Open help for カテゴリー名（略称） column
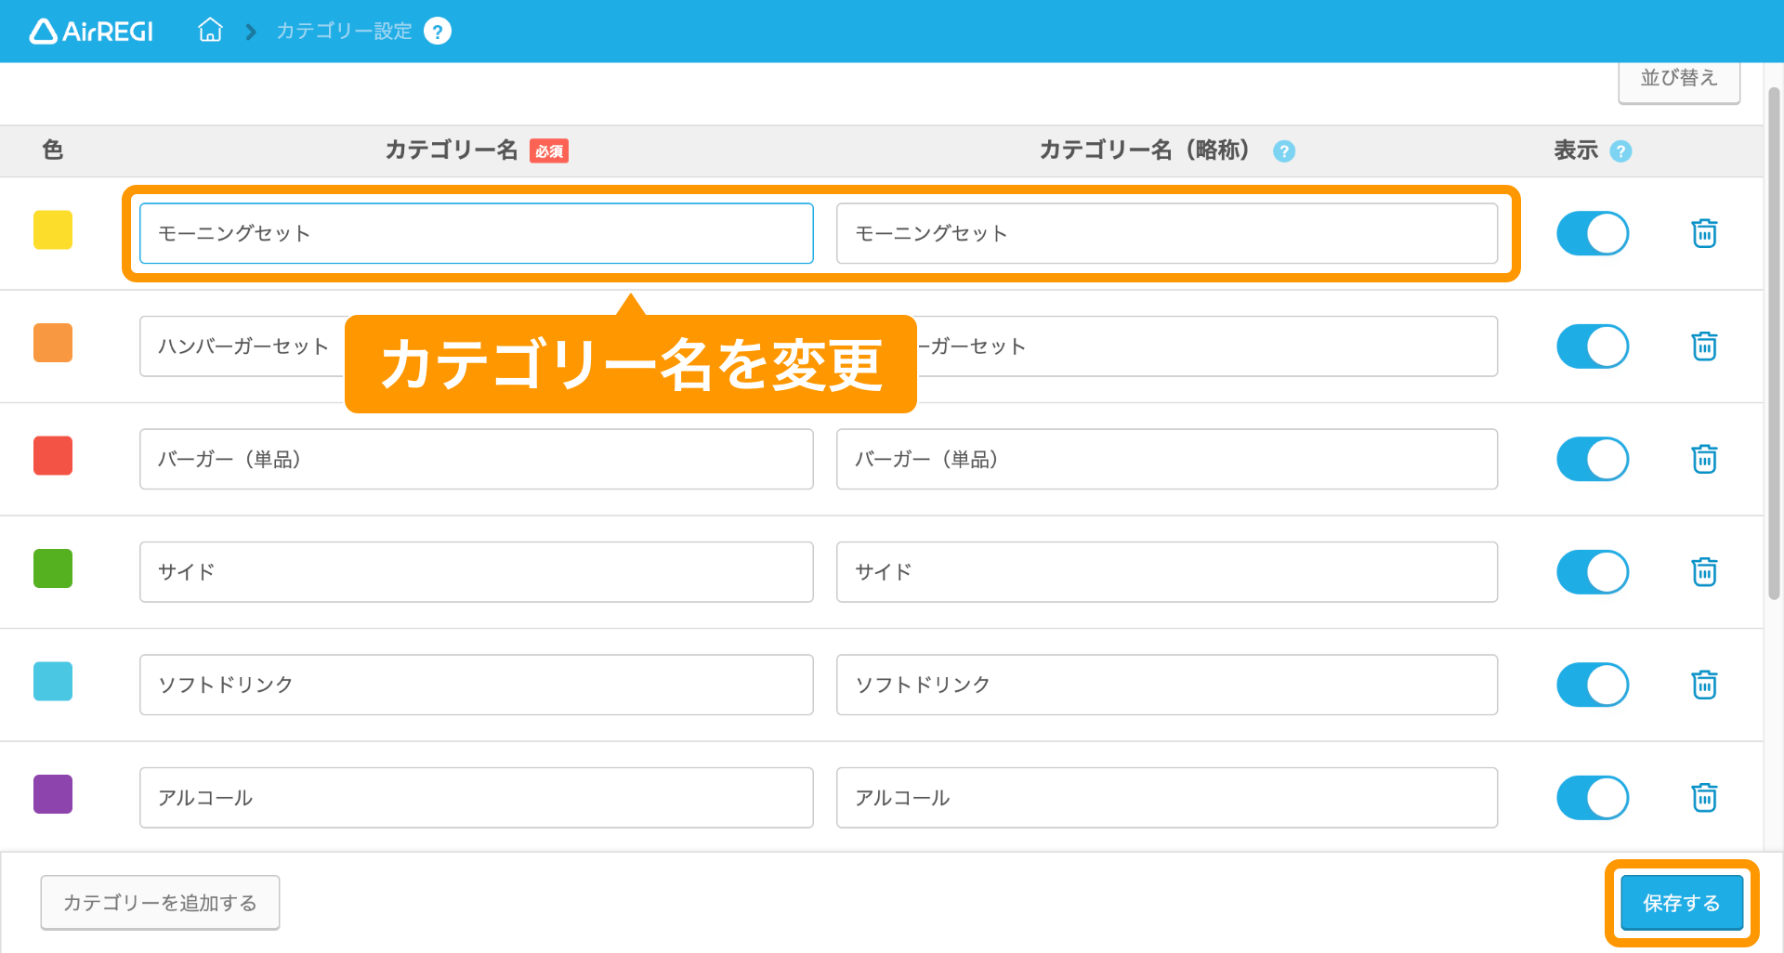Image resolution: width=1784 pixels, height=953 pixels. pyautogui.click(x=1284, y=151)
